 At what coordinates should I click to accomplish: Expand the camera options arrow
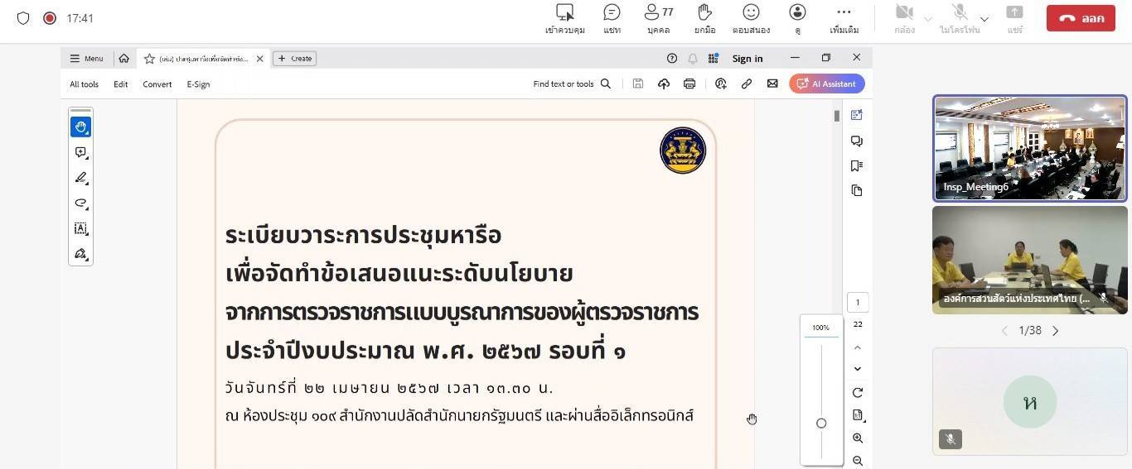pos(928,19)
